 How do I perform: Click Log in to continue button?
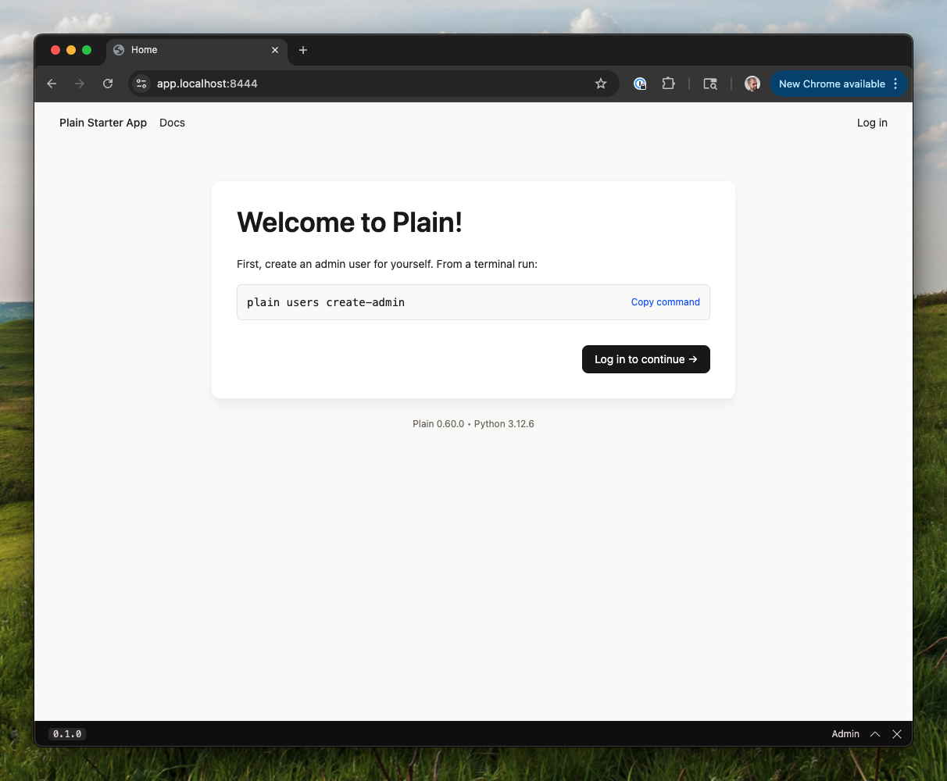coord(646,359)
